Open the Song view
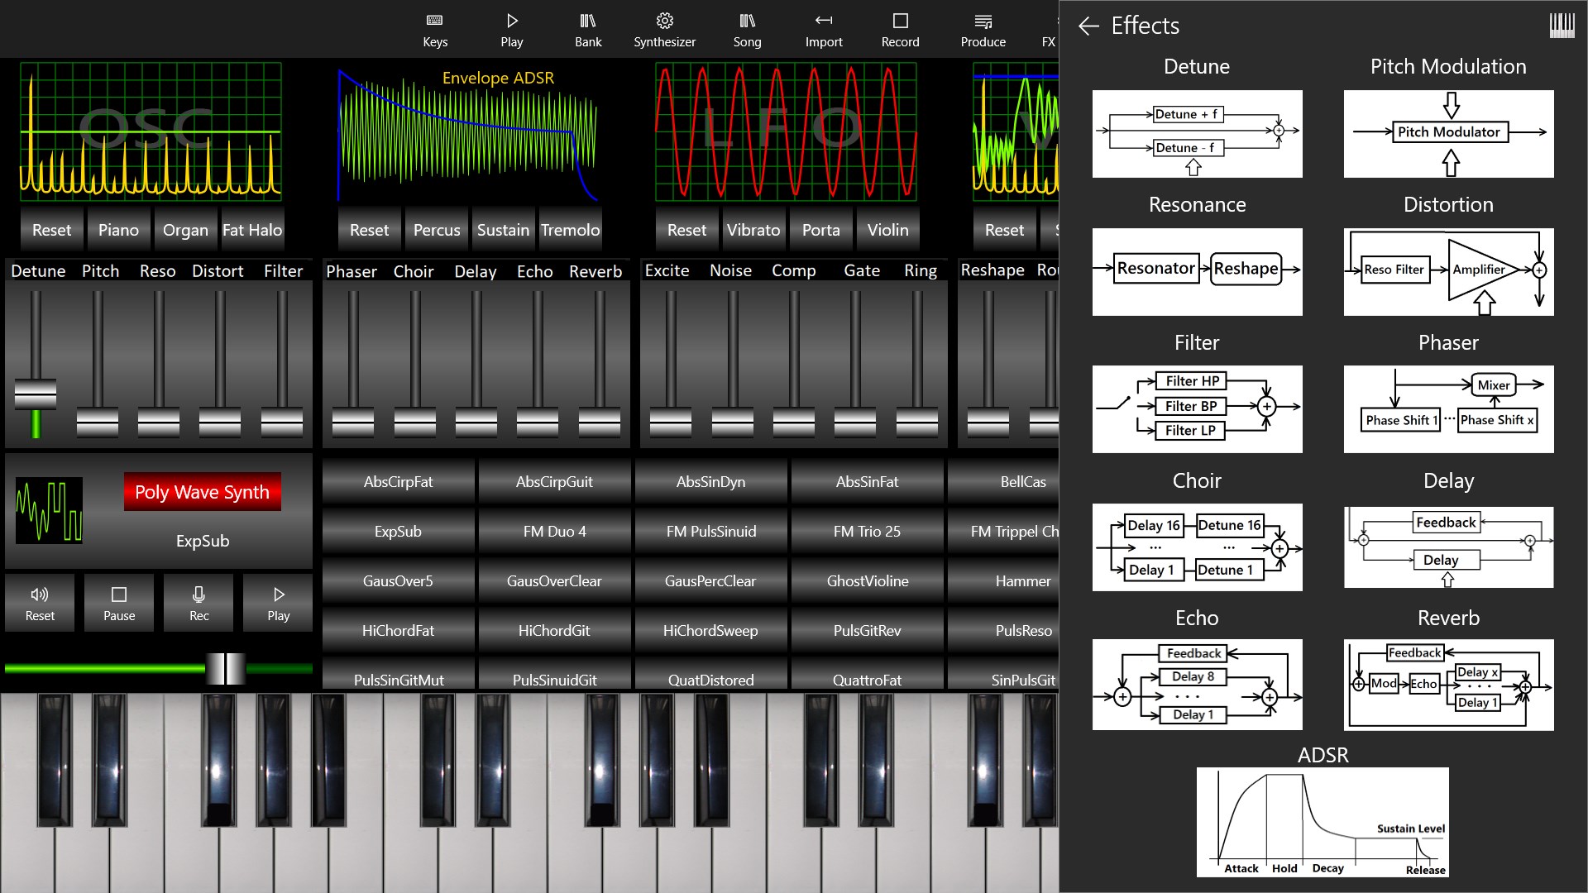This screenshot has height=893, width=1588. [747, 29]
